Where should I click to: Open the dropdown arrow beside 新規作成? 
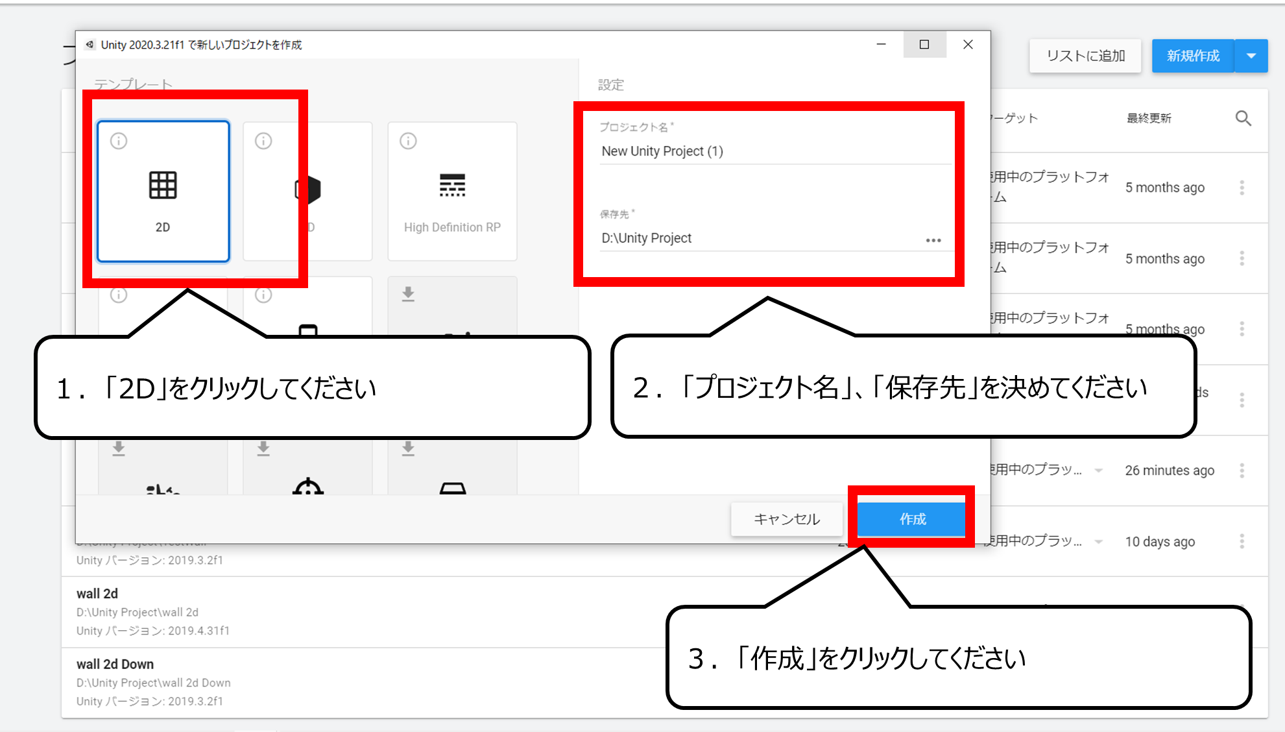(x=1251, y=56)
